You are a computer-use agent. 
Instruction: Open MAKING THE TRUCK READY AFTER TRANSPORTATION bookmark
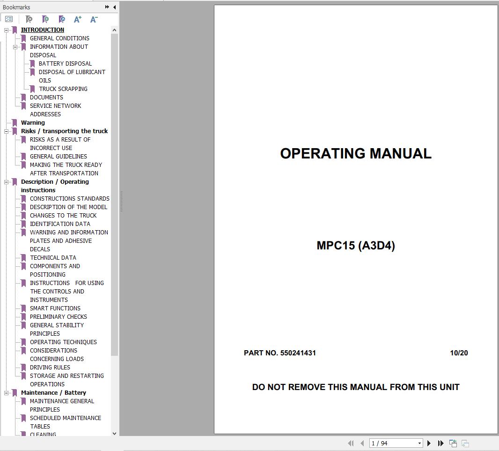(x=66, y=169)
